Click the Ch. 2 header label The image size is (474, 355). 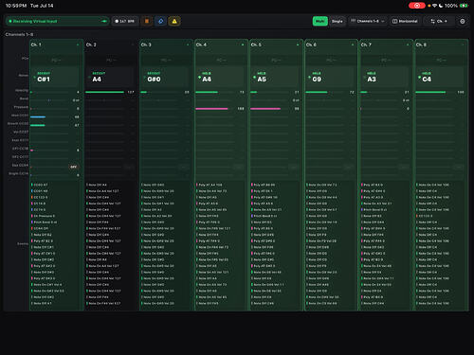click(91, 44)
